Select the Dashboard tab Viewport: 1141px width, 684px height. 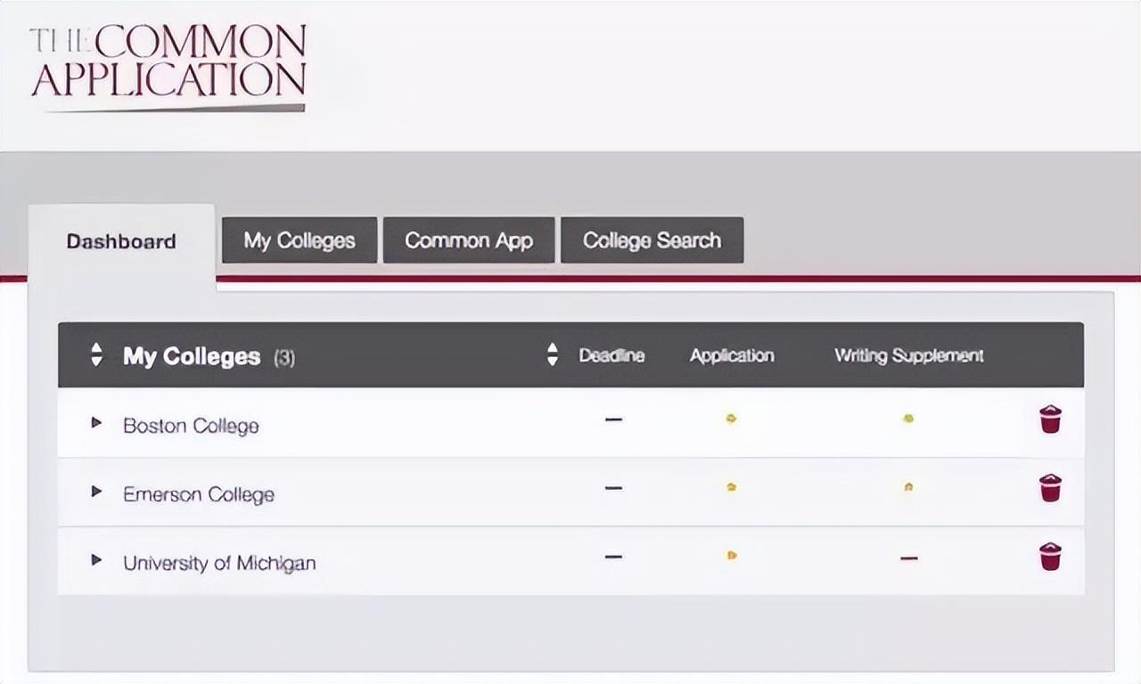click(121, 241)
